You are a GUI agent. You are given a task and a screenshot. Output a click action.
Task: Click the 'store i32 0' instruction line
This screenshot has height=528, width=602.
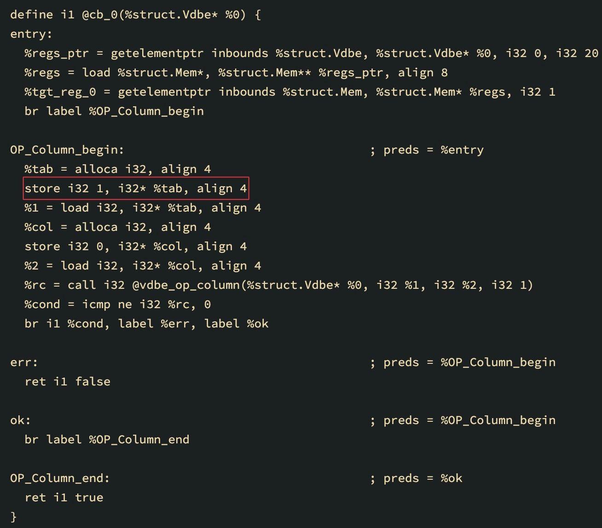136,247
